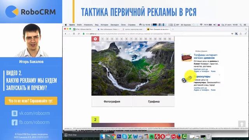Launch Firefox from the Dock
This screenshot has width=249, height=140.
tap(179, 136)
